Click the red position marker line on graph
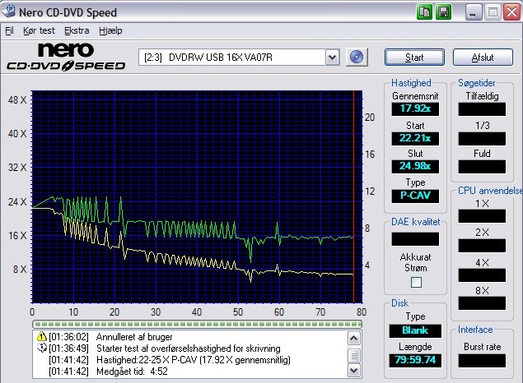Image resolution: width=523 pixels, height=383 pixels. 353,196
